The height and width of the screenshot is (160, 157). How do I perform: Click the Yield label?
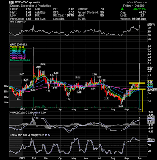(81, 16)
